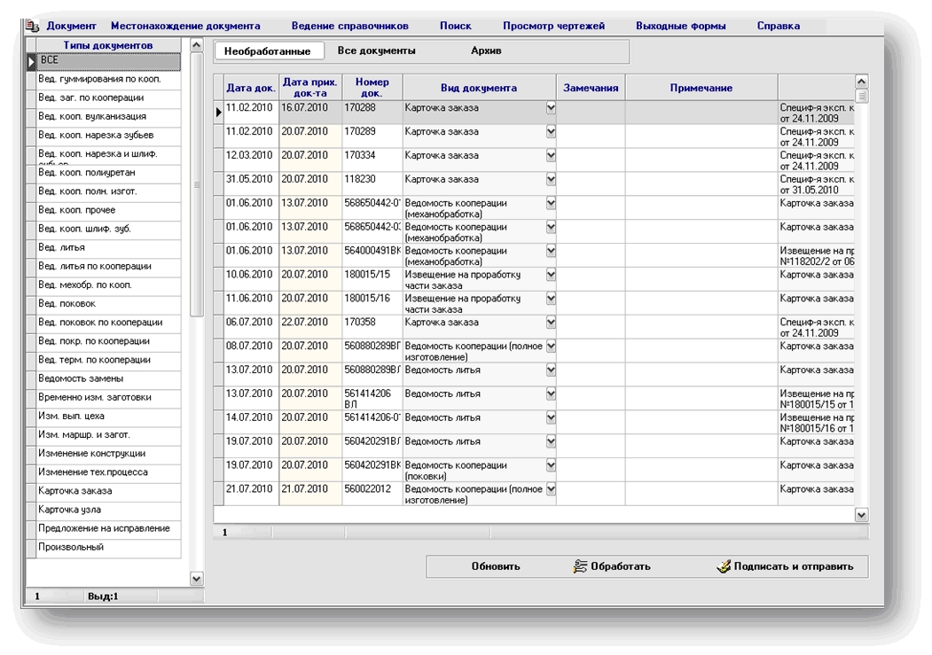Viewport: 932px width, 655px height.
Task: Click the Обработать button with list icon
Action: point(612,566)
